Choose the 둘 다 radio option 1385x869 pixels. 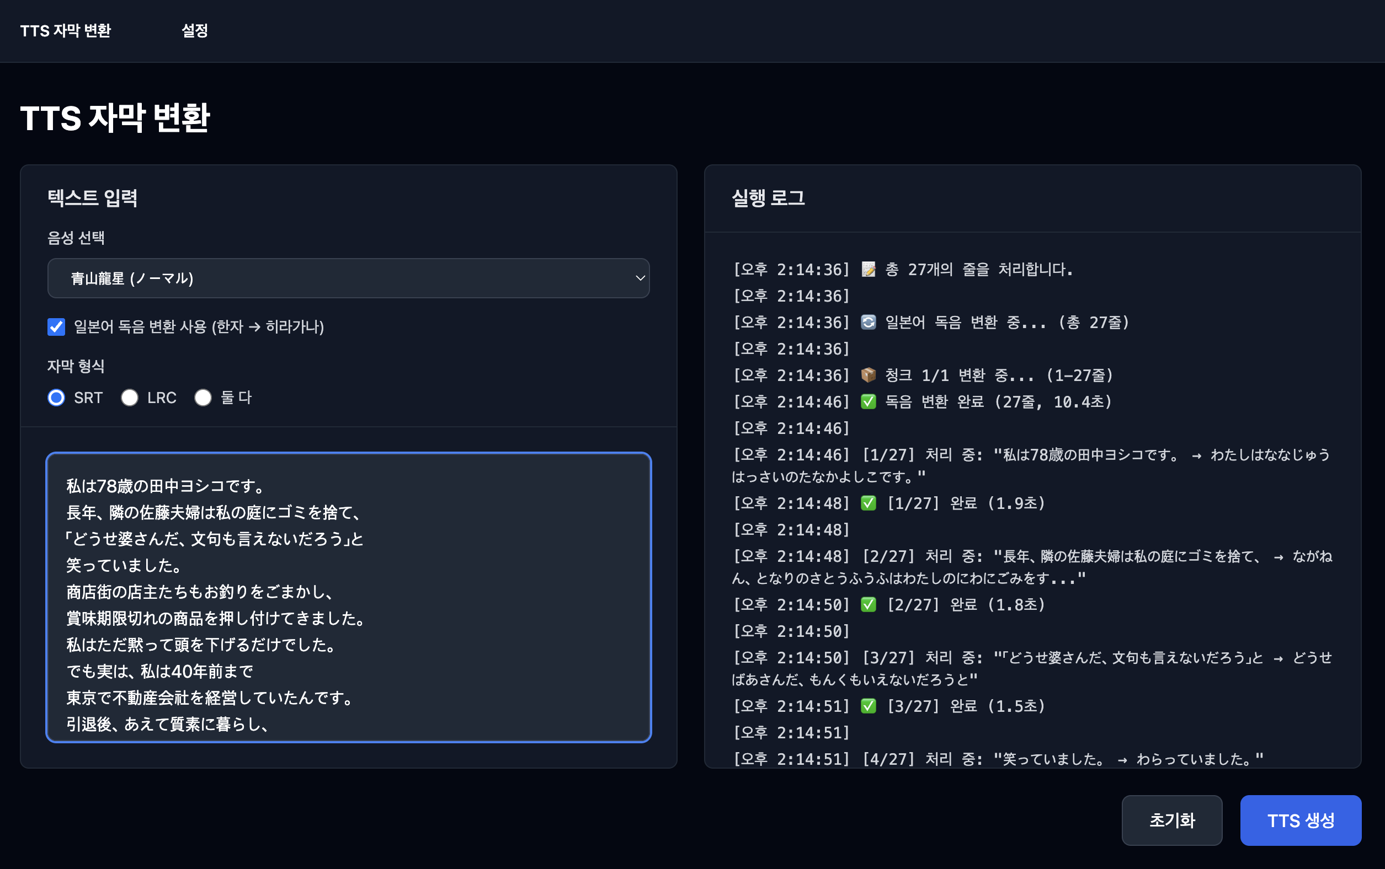pos(203,398)
